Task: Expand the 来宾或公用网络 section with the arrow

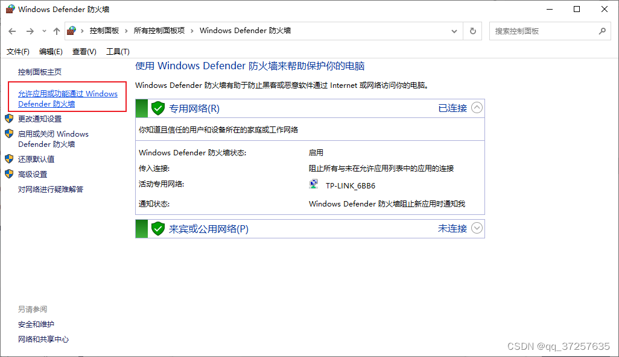Action: pyautogui.click(x=477, y=228)
